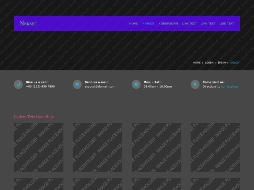Expand the Pages navigation dropdown

pyautogui.click(x=148, y=23)
